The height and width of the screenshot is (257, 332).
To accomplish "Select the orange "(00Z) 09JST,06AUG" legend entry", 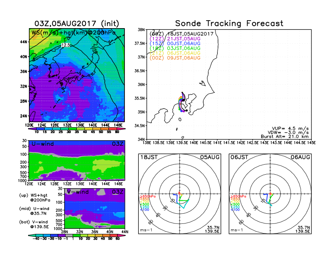I will (175, 58).
